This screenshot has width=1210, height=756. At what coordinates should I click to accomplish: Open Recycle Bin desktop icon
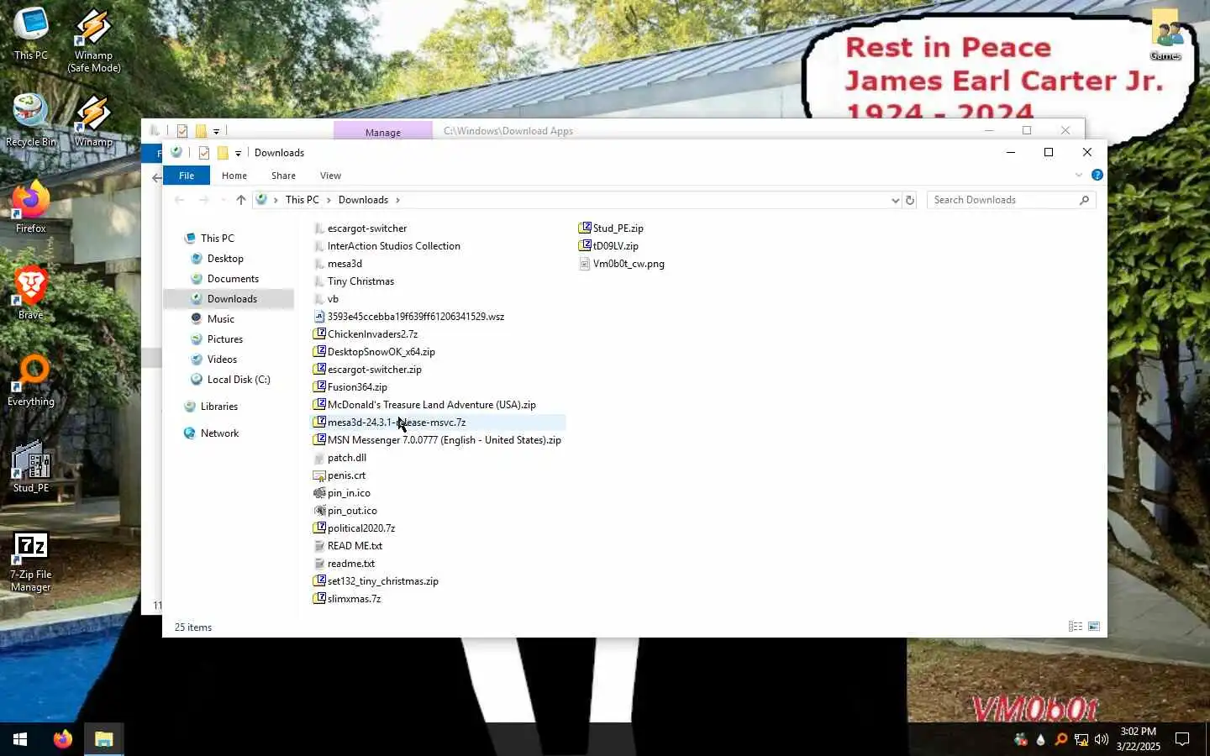pyautogui.click(x=31, y=120)
